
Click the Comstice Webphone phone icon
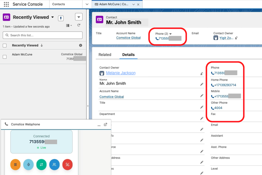tap(6, 124)
